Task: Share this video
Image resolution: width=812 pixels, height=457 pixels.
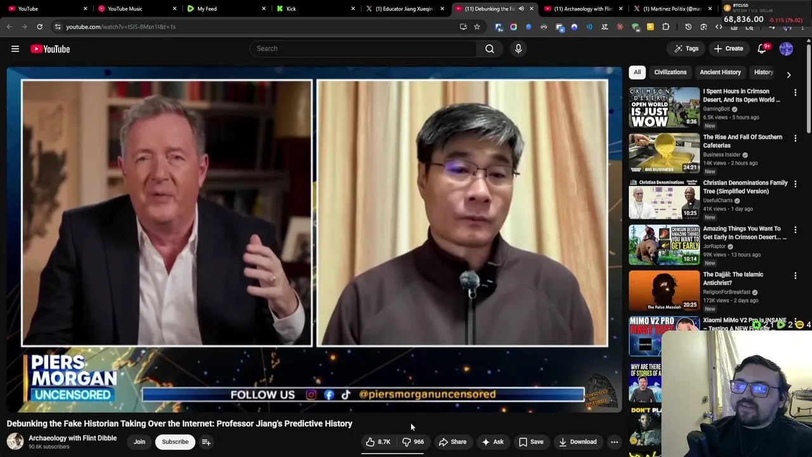Action: tap(452, 442)
